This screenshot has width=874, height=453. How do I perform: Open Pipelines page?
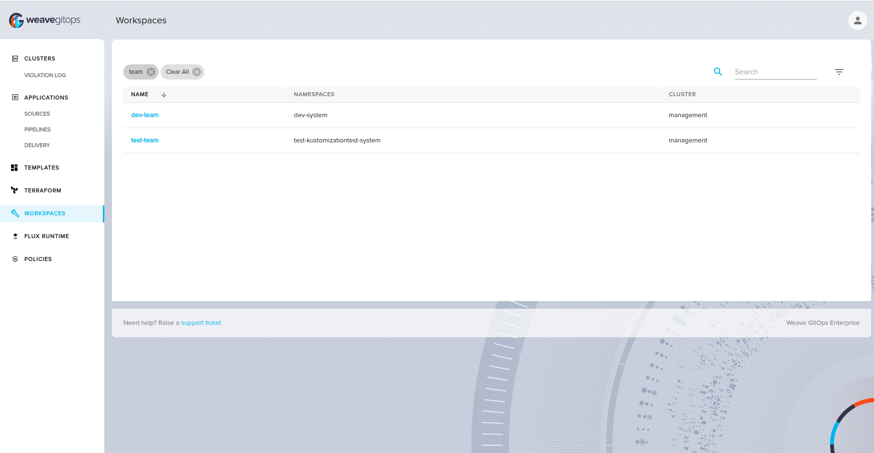click(38, 130)
